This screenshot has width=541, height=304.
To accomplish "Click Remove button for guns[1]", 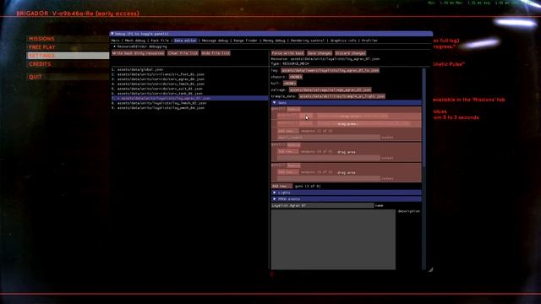I will pos(293,145).
